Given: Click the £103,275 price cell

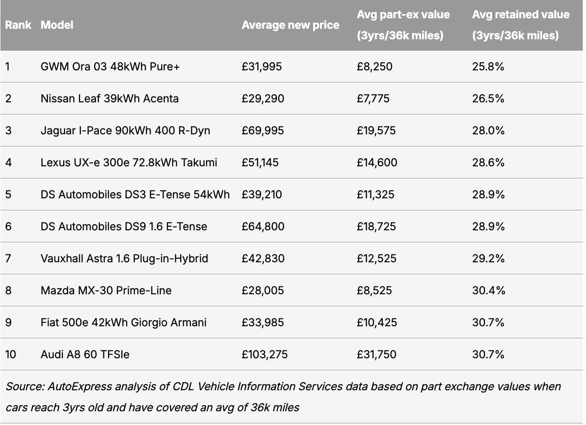Looking at the screenshot, I should pos(265,355).
